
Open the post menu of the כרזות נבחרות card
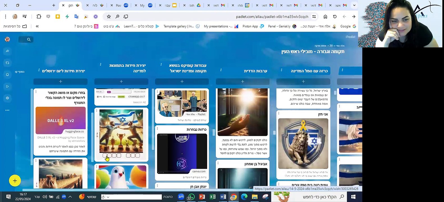157,128
